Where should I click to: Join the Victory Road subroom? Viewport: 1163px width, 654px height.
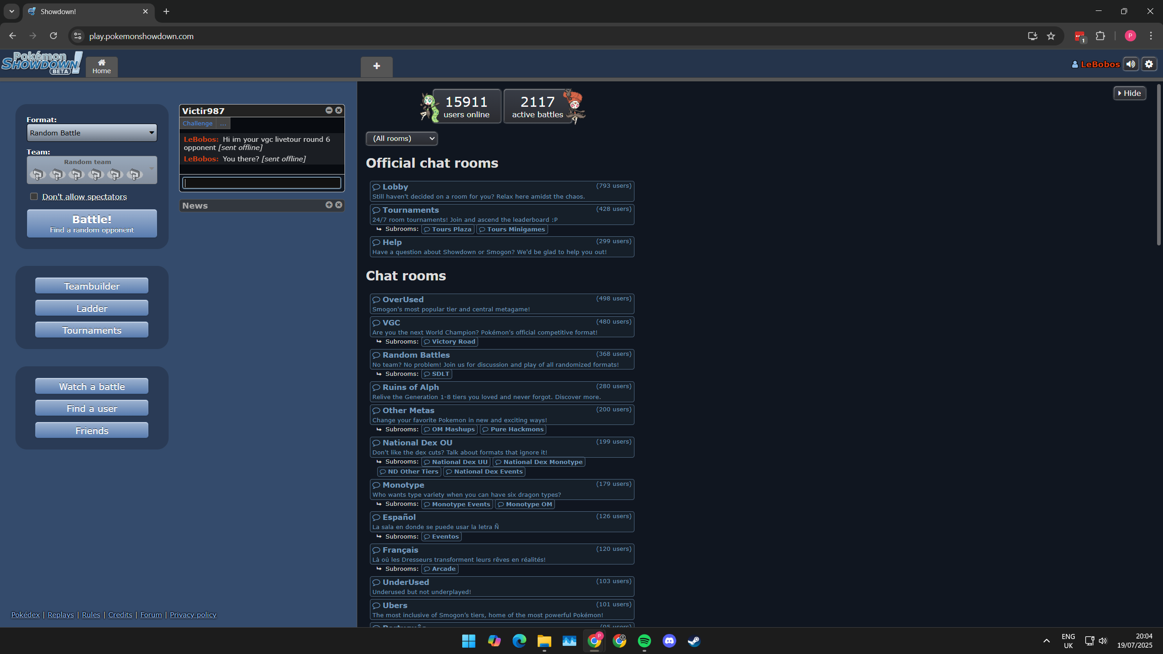point(450,342)
